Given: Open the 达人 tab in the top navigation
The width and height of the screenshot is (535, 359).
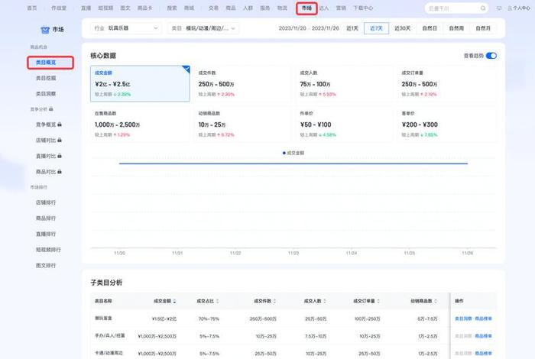Looking at the screenshot, I should (x=324, y=8).
